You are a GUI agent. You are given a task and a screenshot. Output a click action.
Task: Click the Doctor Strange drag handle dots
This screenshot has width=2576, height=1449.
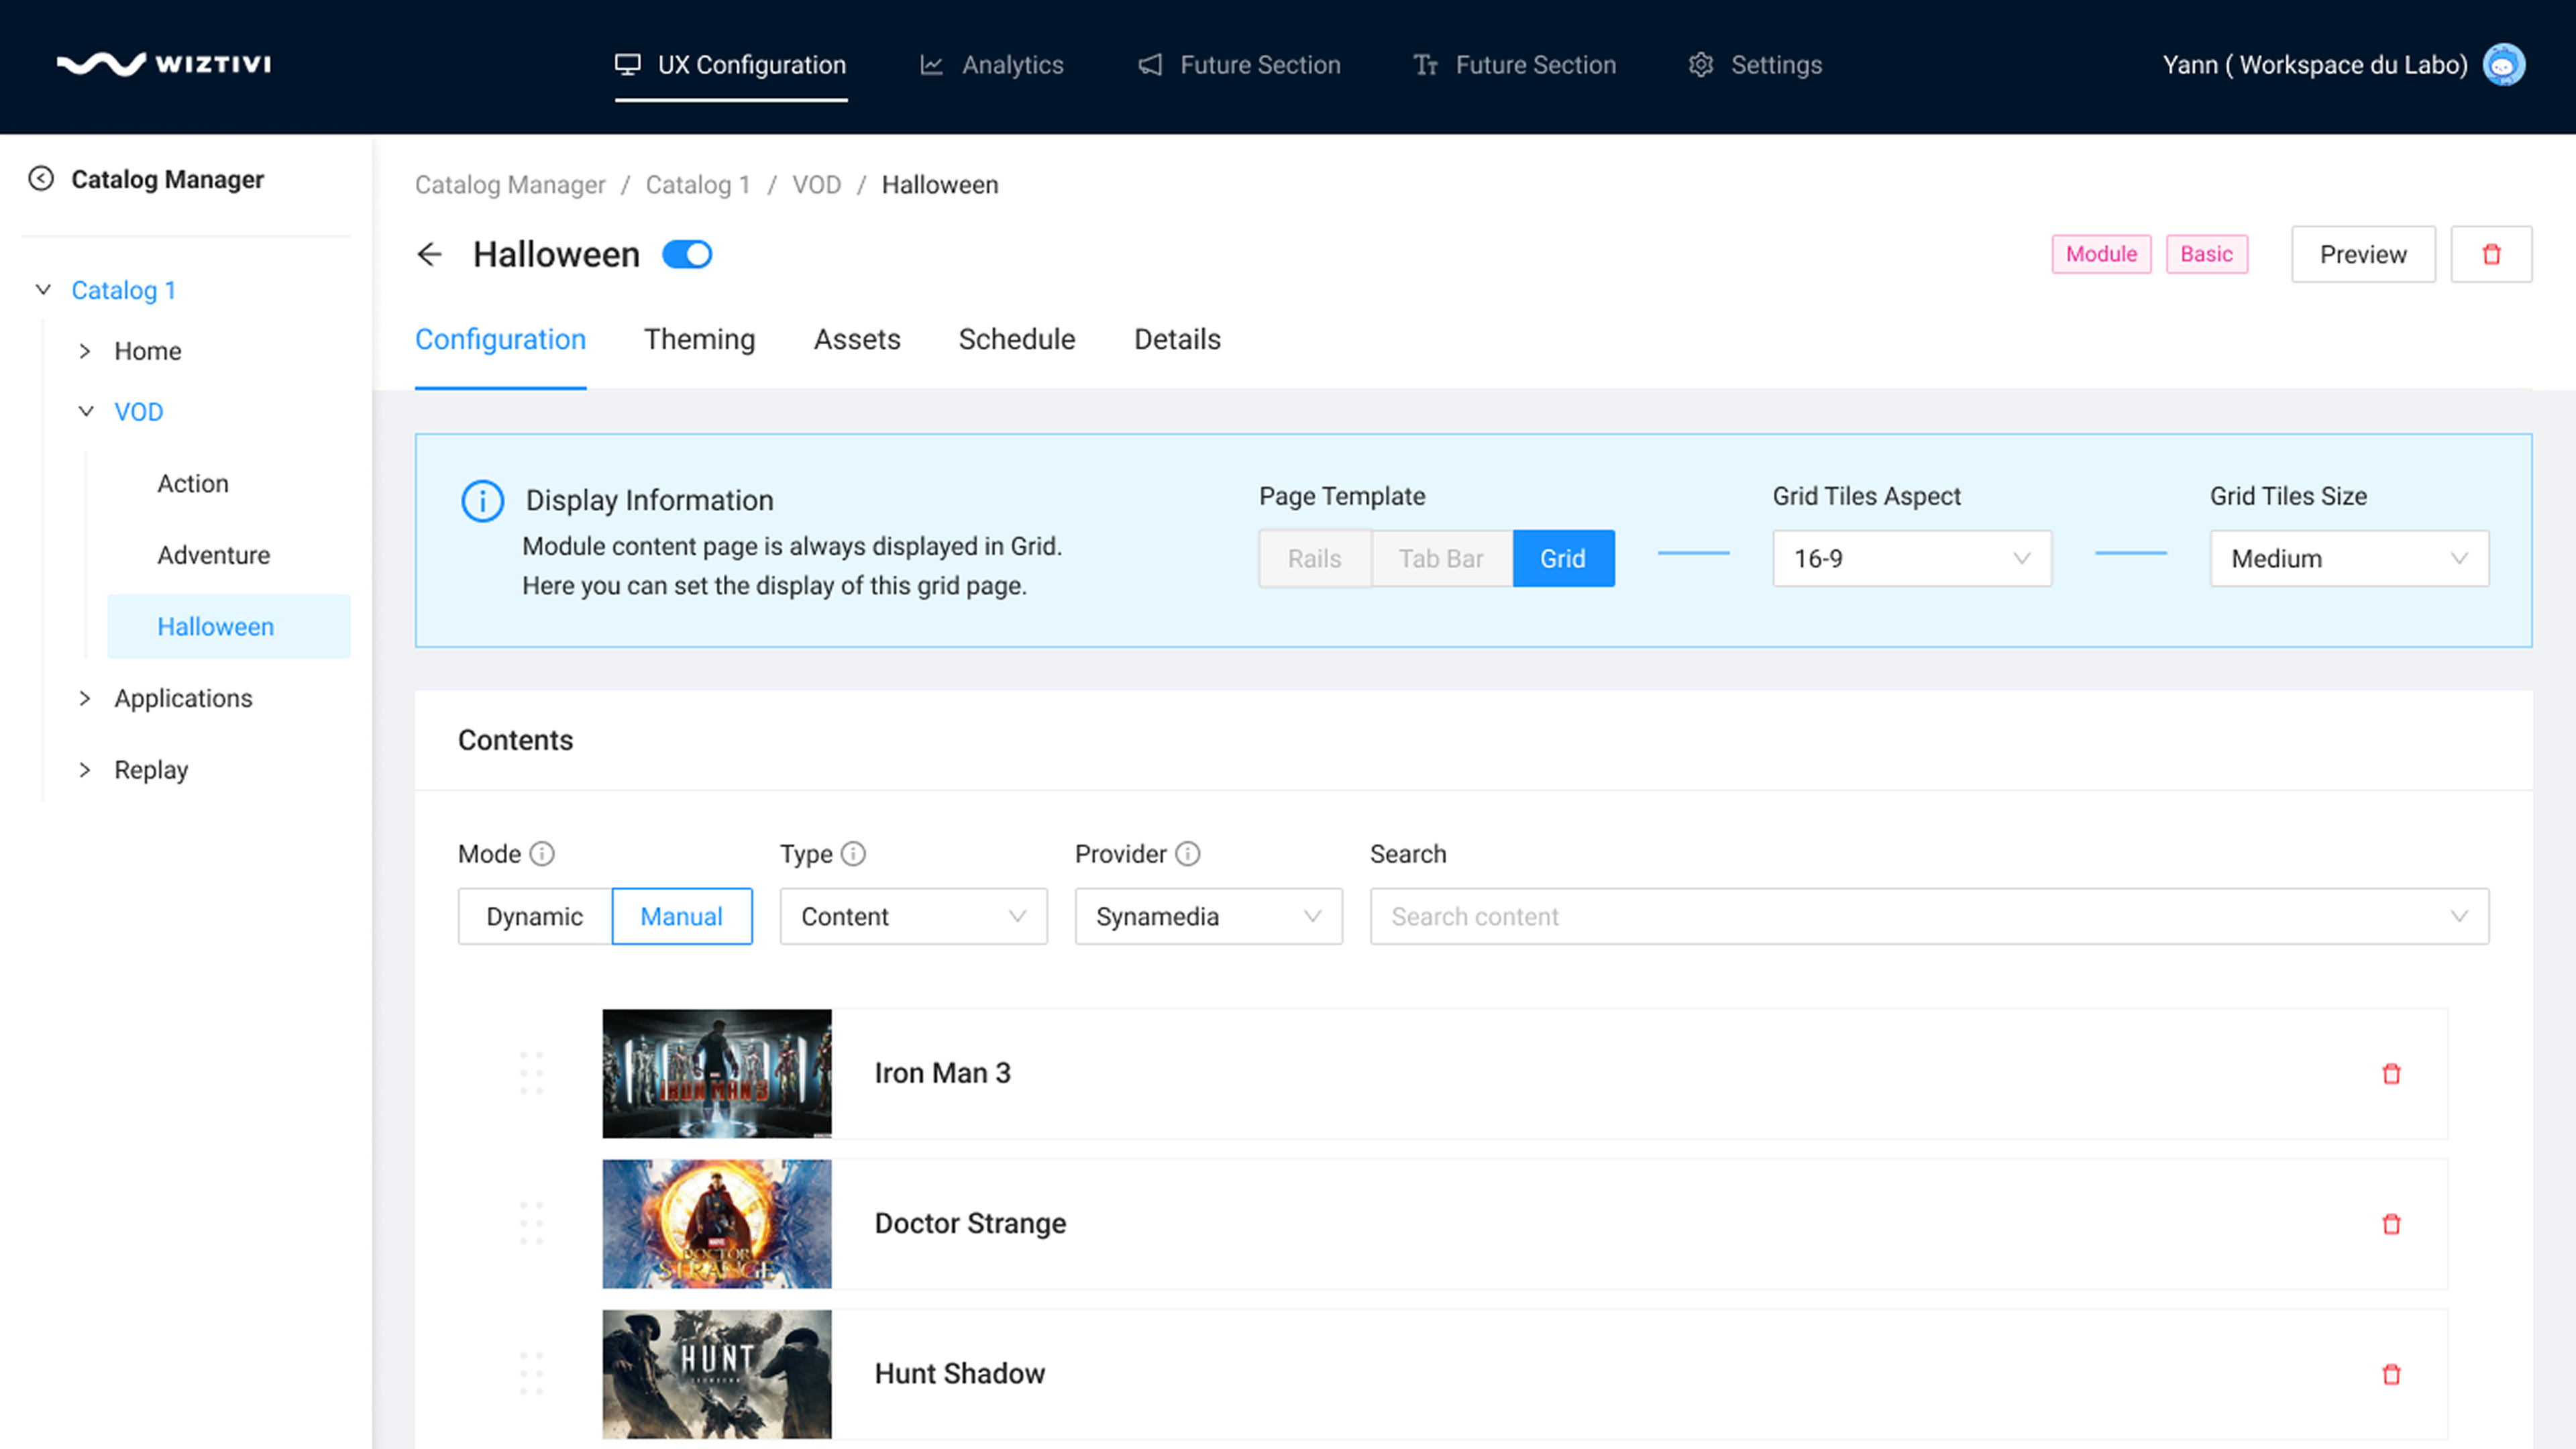[x=531, y=1224]
